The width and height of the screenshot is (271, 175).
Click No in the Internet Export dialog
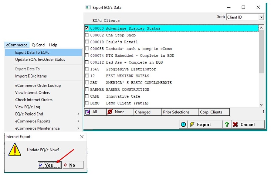tap(73, 165)
